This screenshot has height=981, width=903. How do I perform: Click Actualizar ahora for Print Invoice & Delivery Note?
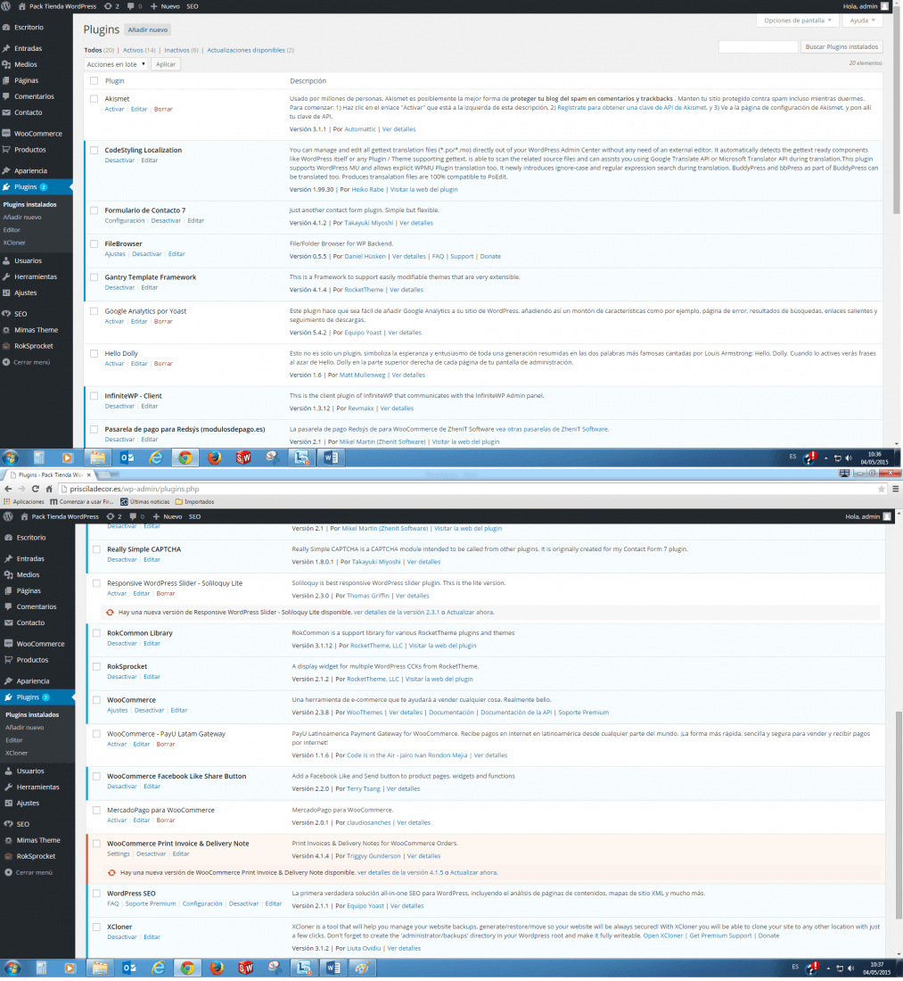pyautogui.click(x=474, y=873)
